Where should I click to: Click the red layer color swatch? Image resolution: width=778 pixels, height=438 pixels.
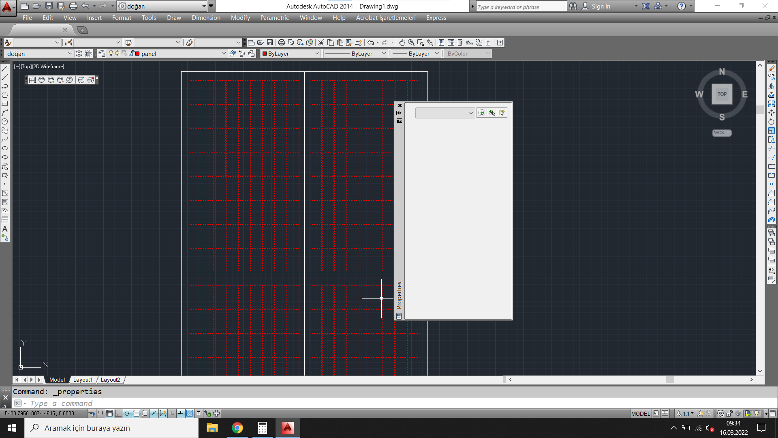click(x=137, y=54)
